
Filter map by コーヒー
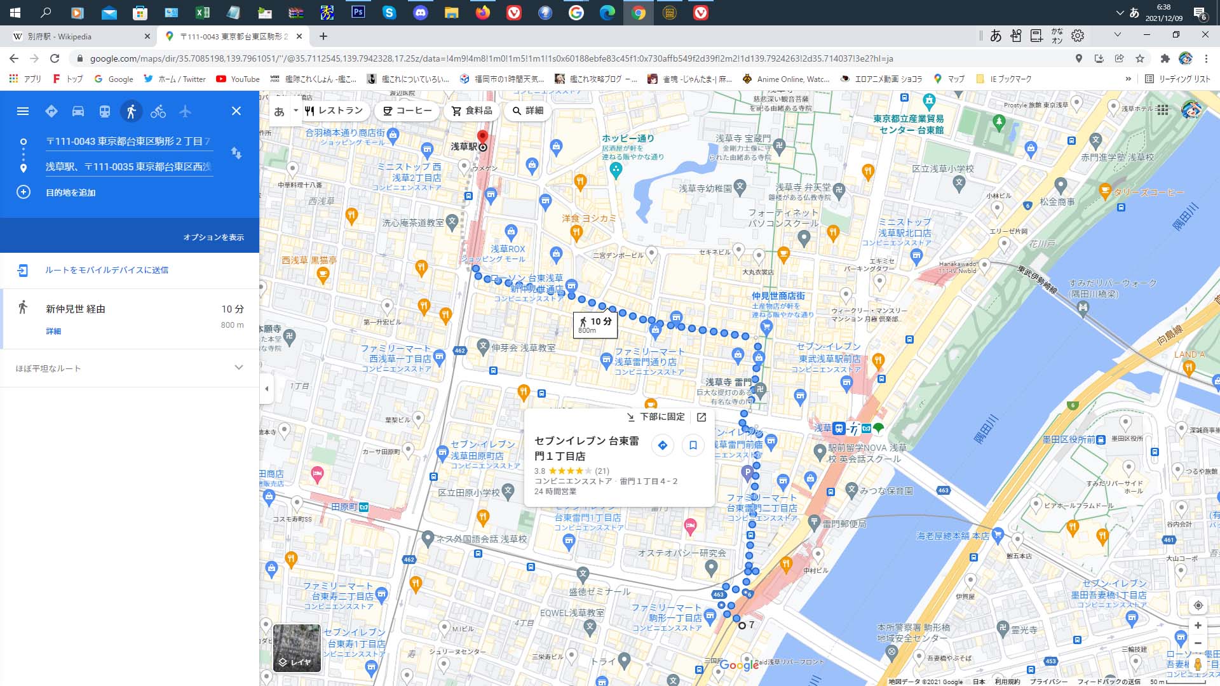(407, 111)
